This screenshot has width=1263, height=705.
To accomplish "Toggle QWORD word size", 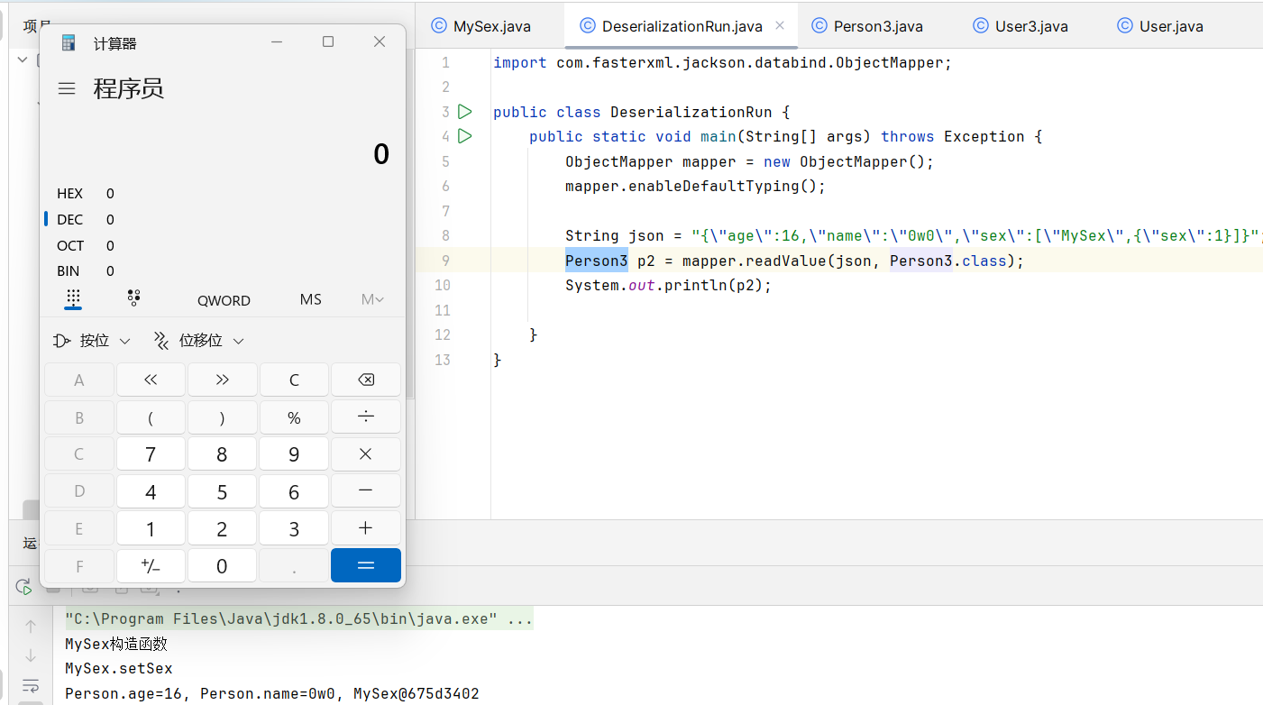I will pyautogui.click(x=224, y=300).
